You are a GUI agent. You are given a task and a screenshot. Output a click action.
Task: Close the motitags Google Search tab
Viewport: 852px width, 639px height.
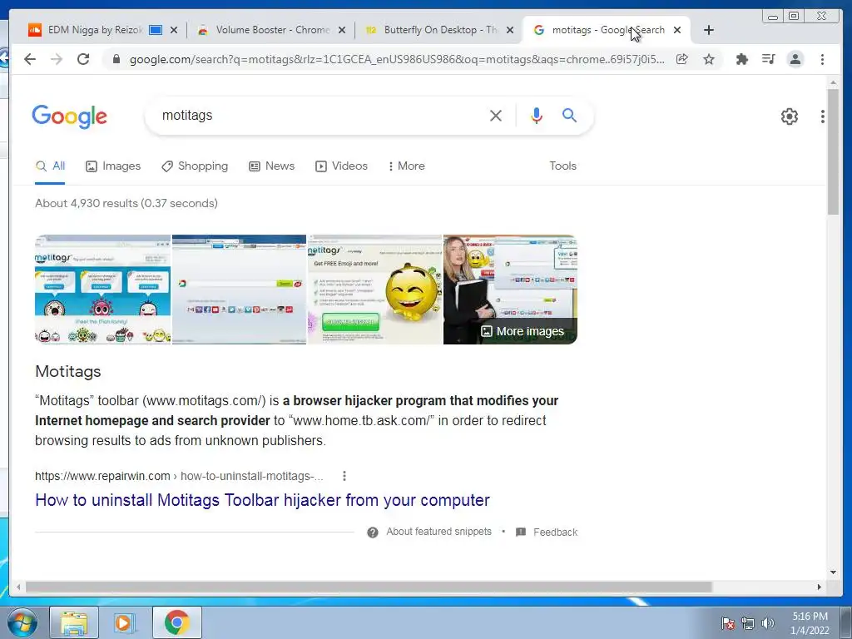point(677,30)
